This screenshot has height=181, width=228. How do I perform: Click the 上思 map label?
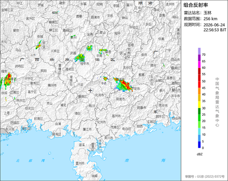tap(7, 113)
